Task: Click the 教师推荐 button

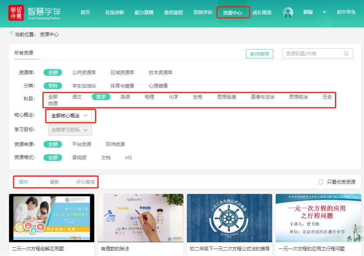Action: (259, 54)
